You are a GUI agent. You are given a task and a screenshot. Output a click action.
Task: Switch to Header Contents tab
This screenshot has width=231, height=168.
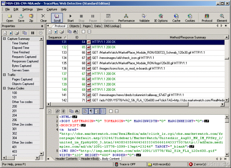[x=66, y=159]
